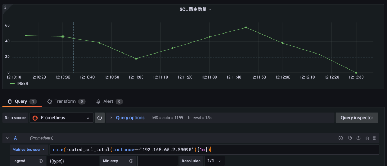
Task: Open the Resolution 1/1 dropdown
Action: pyautogui.click(x=215, y=161)
